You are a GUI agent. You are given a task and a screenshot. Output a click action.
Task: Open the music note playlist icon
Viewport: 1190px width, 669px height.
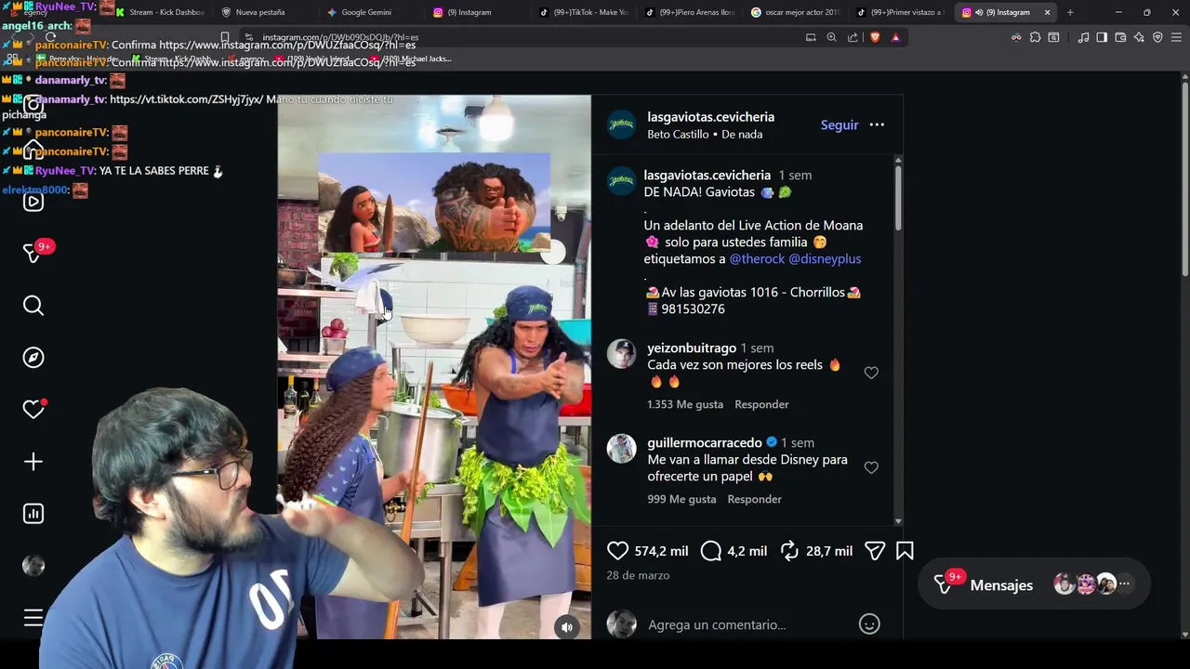click(1083, 37)
